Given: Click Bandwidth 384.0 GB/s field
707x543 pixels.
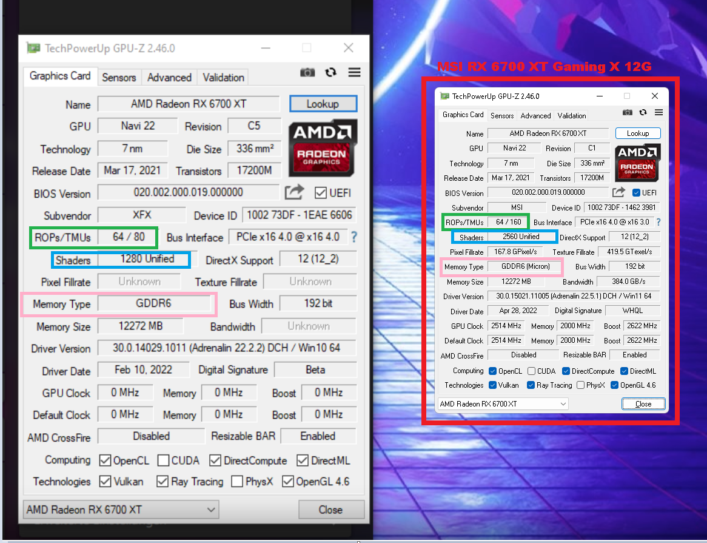Looking at the screenshot, I should point(629,281).
